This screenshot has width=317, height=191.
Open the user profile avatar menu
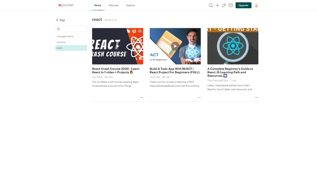click(256, 6)
